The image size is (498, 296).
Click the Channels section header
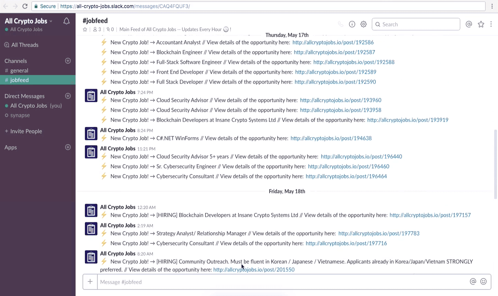coord(16,61)
